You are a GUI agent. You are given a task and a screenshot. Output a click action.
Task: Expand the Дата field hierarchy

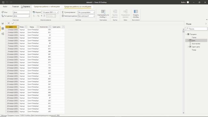point(188,40)
